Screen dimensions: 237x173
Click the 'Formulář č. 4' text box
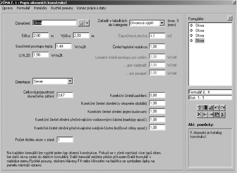coord(210,92)
